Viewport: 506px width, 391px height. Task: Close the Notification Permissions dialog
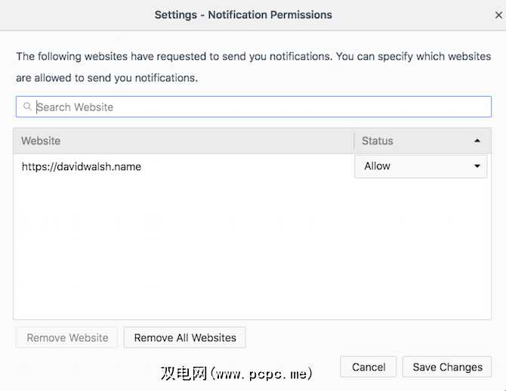[498, 14]
